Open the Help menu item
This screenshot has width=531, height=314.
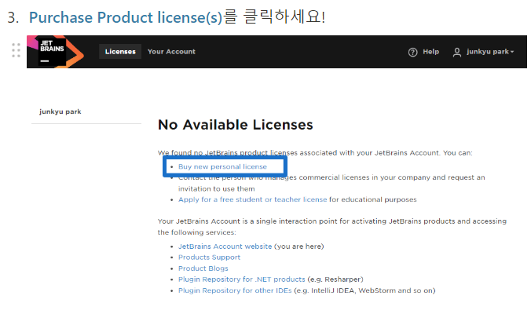tap(430, 52)
